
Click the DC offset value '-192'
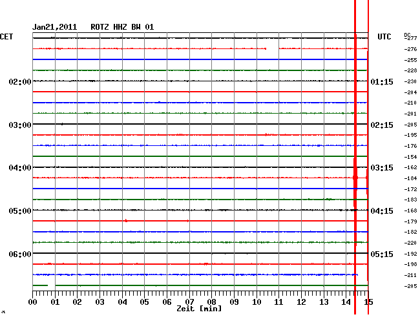coord(410,254)
